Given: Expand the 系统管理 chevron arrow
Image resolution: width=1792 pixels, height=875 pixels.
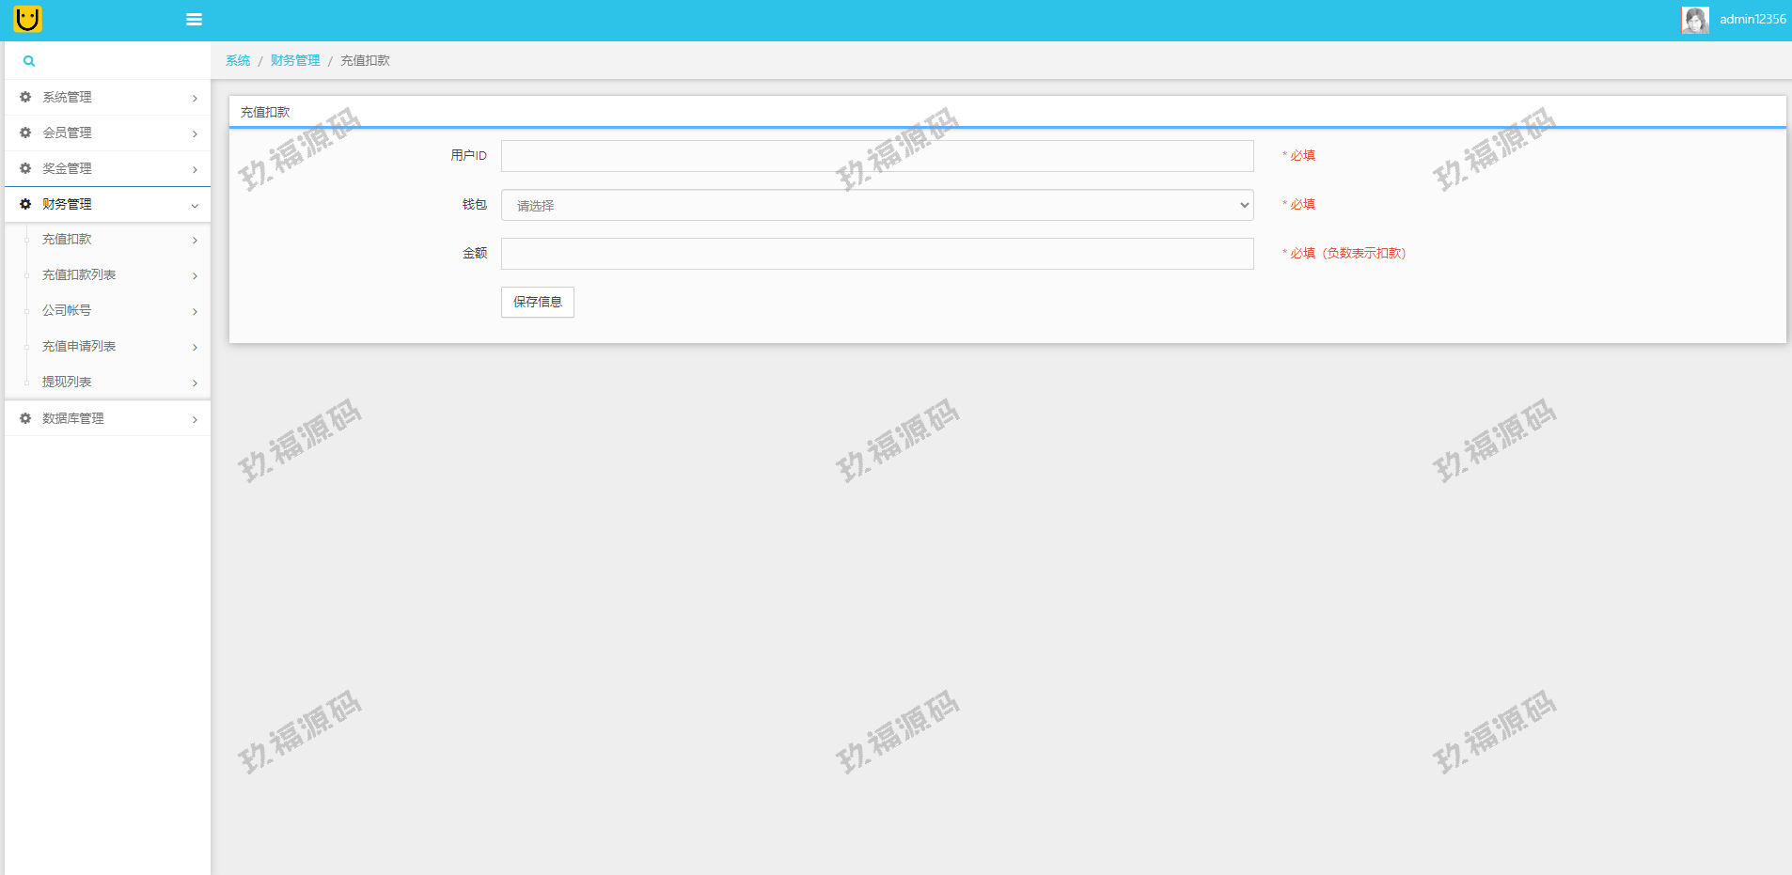Looking at the screenshot, I should click(x=195, y=99).
